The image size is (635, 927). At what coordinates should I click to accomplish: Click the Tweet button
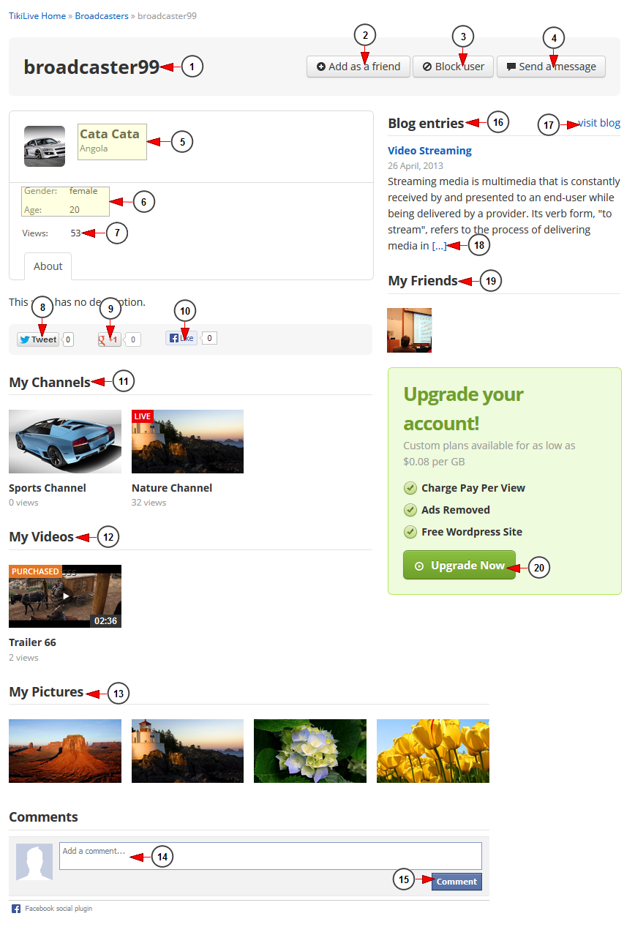click(38, 339)
